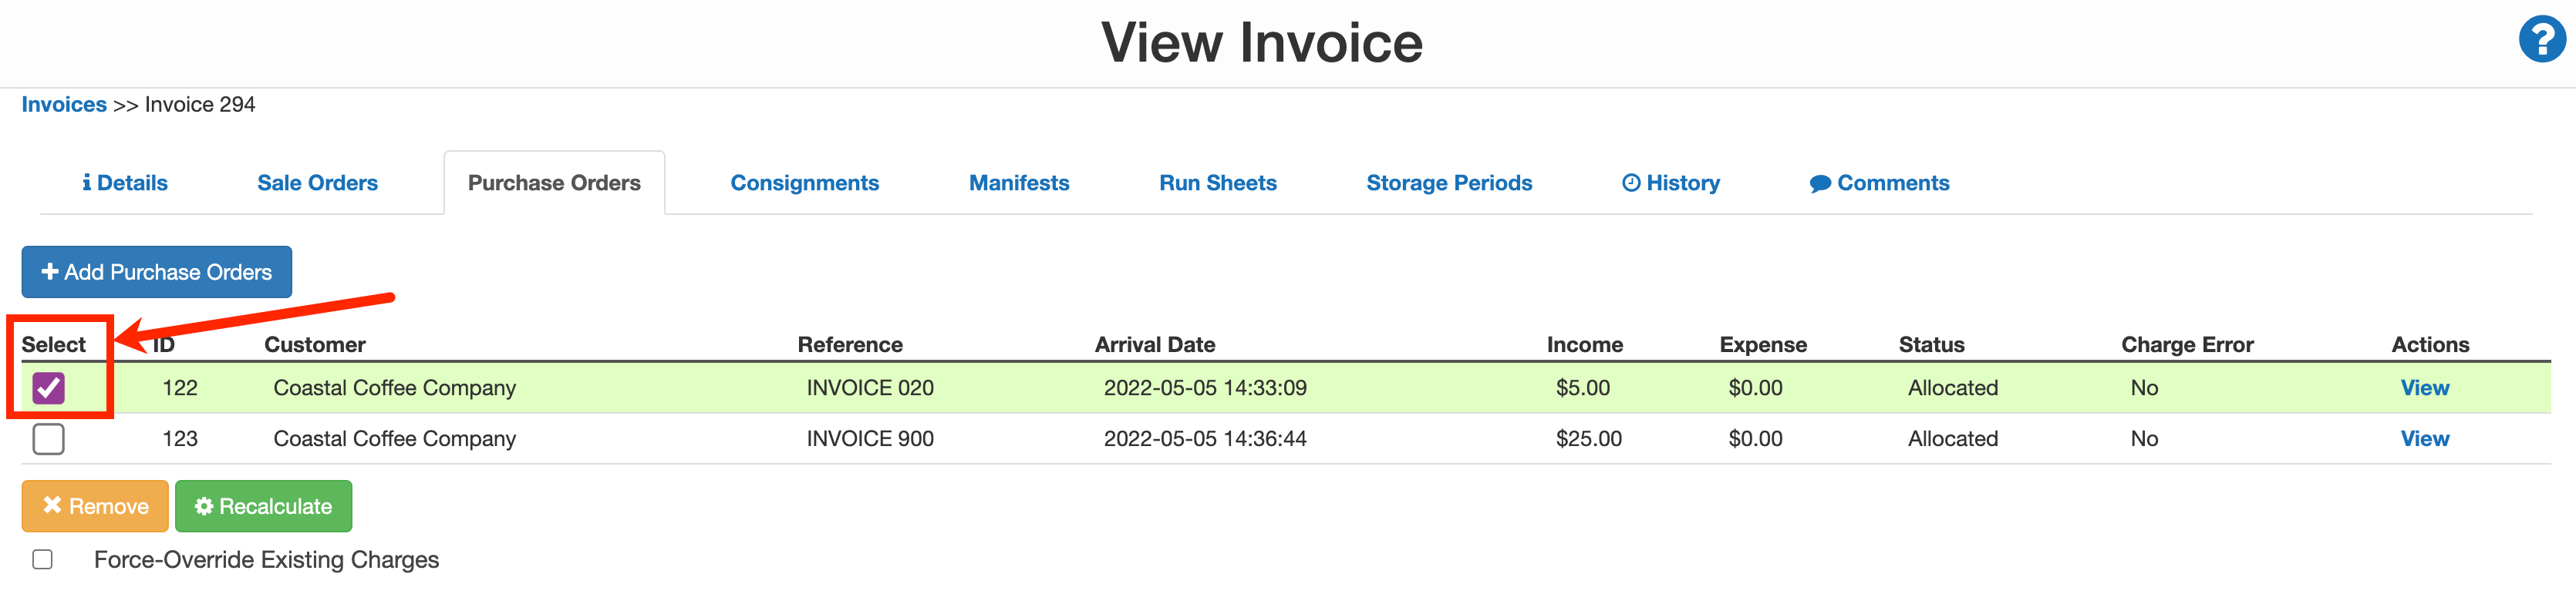Click the X icon on Remove button

pyautogui.click(x=55, y=506)
